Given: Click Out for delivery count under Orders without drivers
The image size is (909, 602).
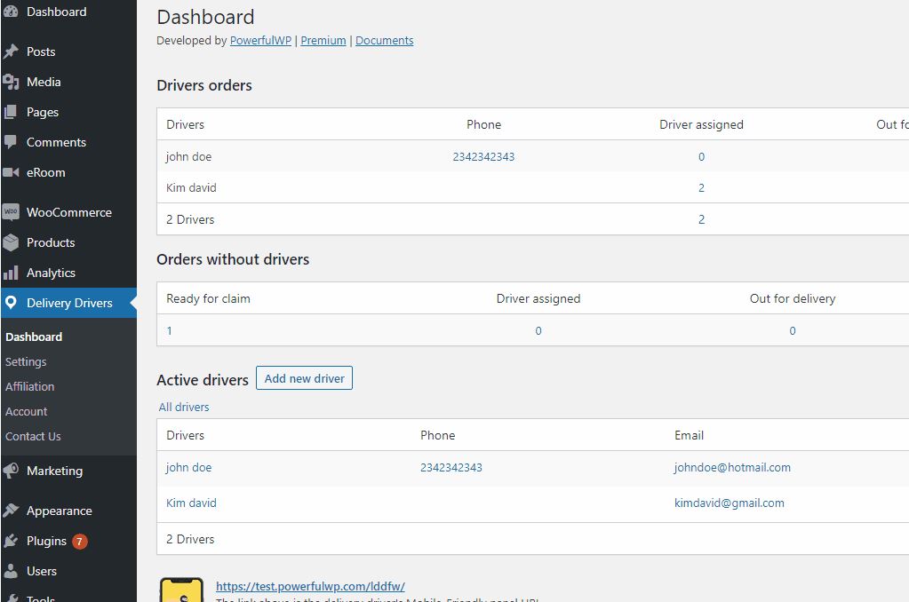Looking at the screenshot, I should (793, 331).
